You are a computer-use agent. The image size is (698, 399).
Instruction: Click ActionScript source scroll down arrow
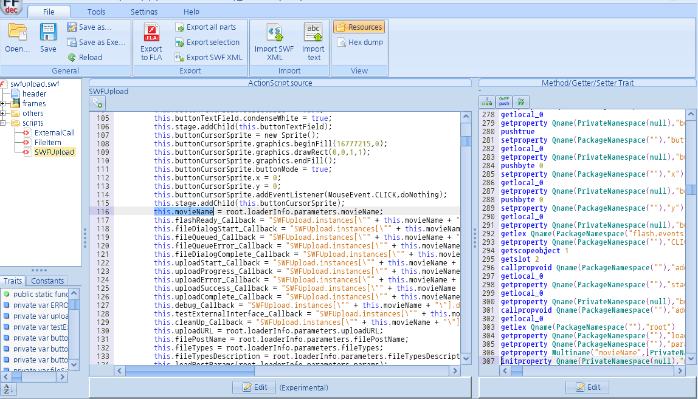(466, 358)
